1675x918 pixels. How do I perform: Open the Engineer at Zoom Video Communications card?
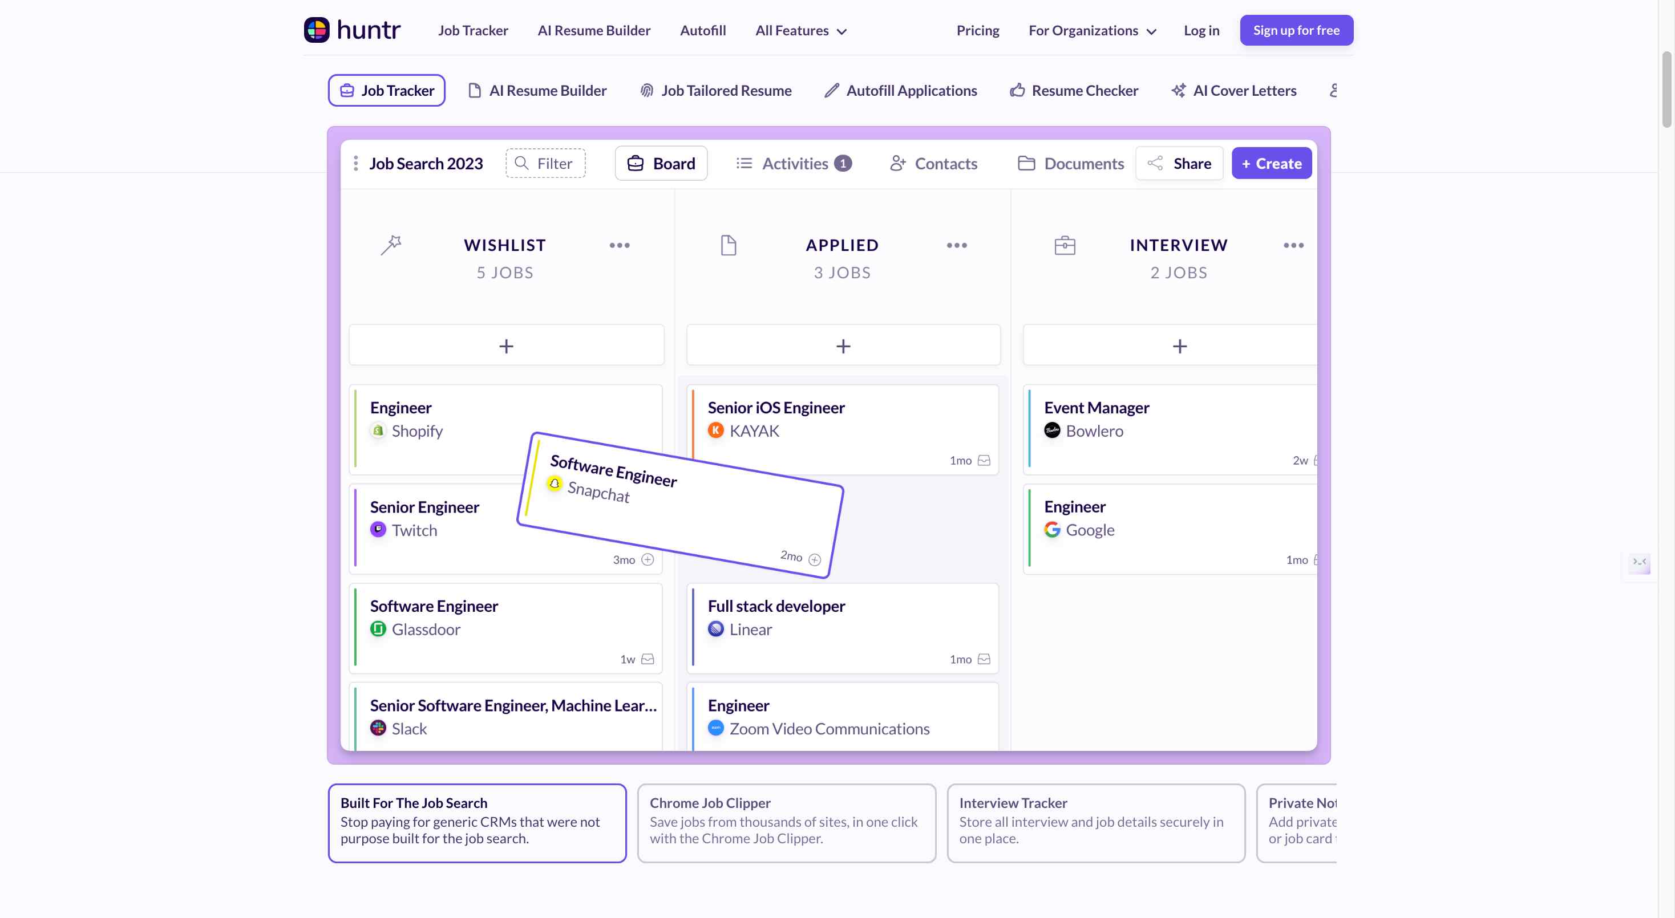pos(843,716)
